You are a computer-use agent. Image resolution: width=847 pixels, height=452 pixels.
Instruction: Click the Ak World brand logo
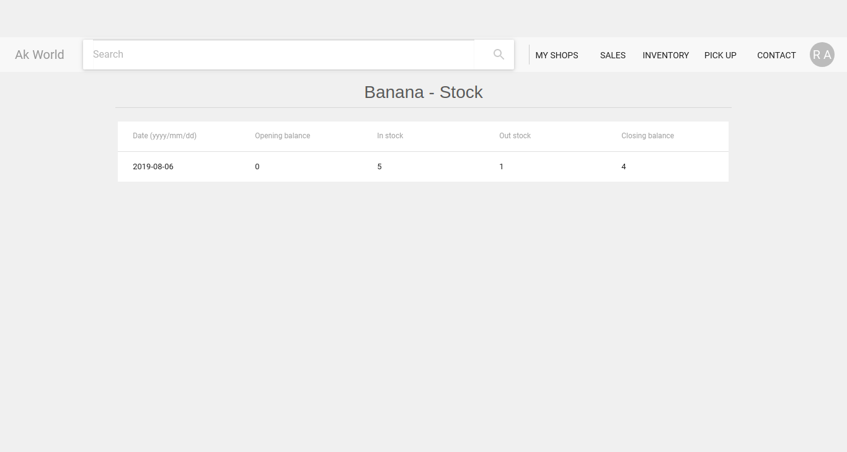click(x=40, y=55)
